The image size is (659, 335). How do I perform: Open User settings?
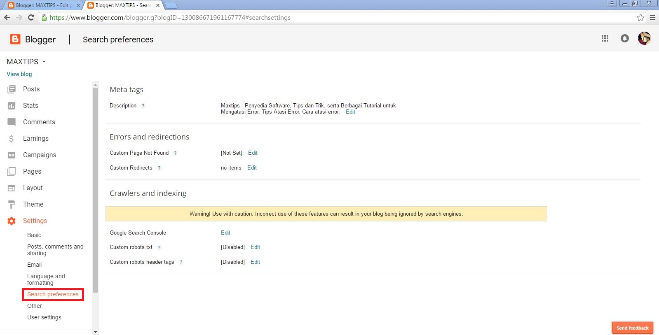tap(44, 317)
